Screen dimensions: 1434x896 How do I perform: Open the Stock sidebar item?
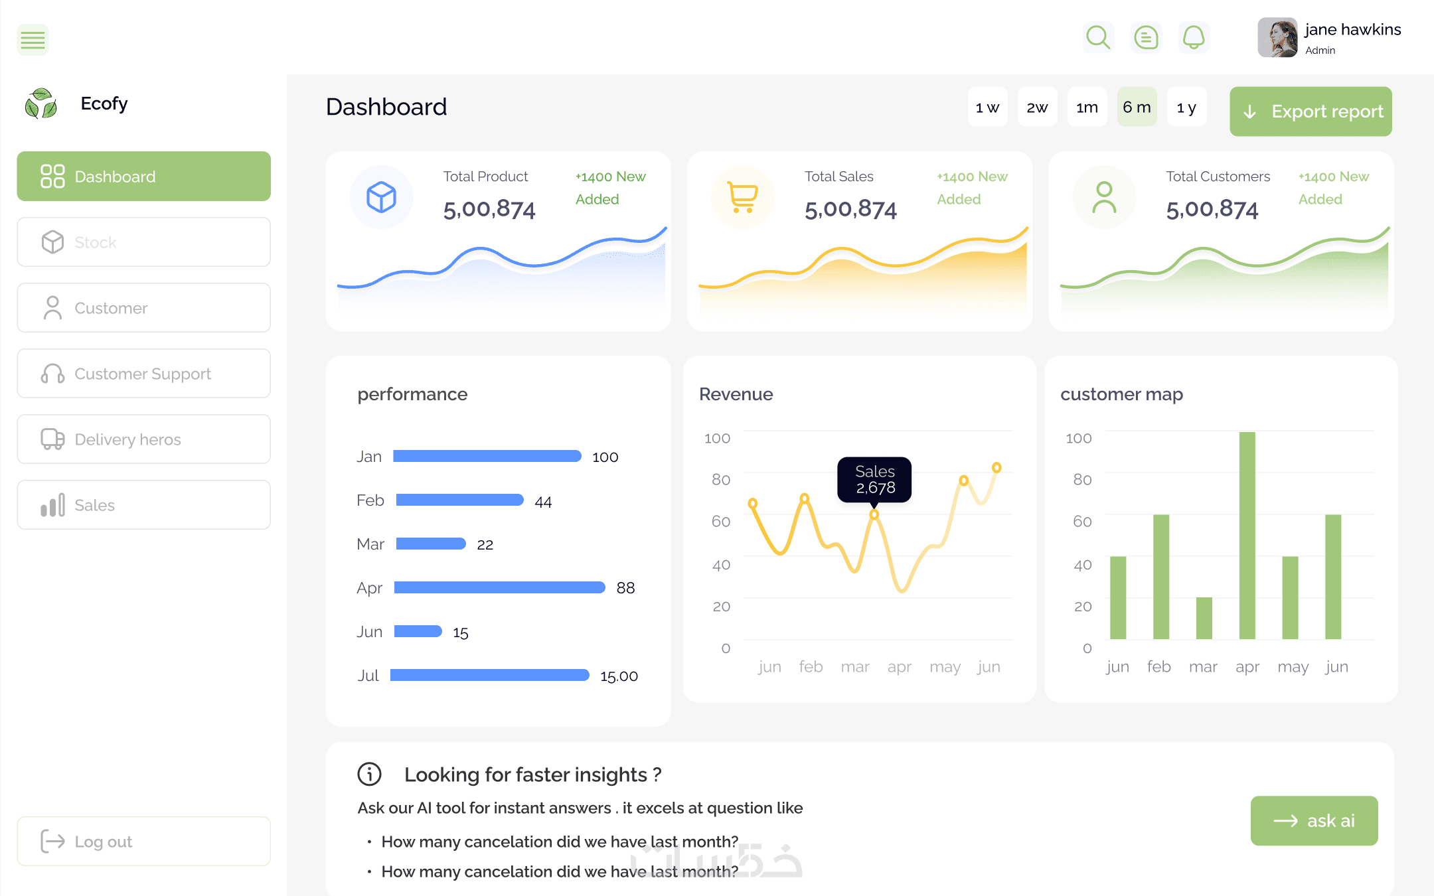(x=143, y=242)
